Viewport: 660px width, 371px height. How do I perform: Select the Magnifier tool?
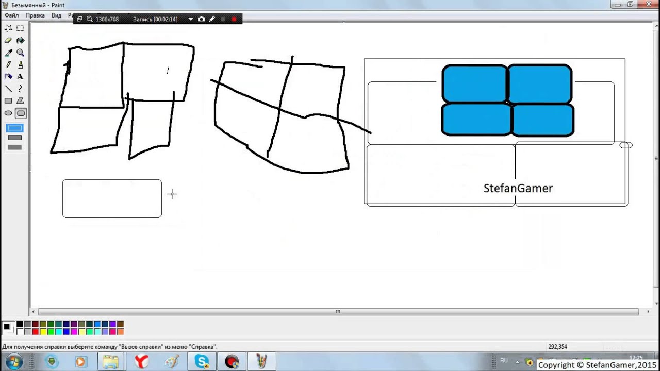coord(21,53)
